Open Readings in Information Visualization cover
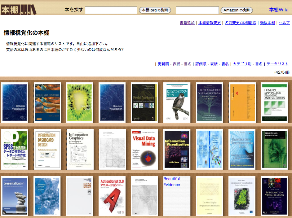 209,103
